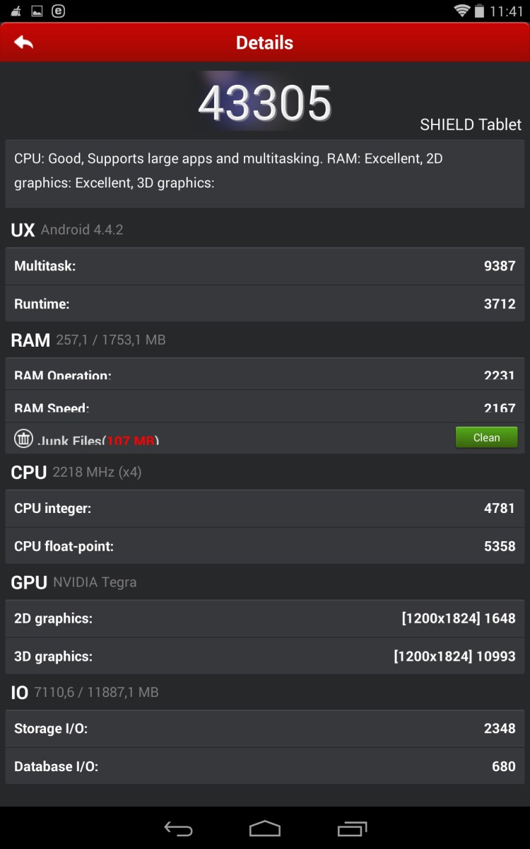The image size is (530, 849).
Task: Click the green Clean button
Action: 486,437
